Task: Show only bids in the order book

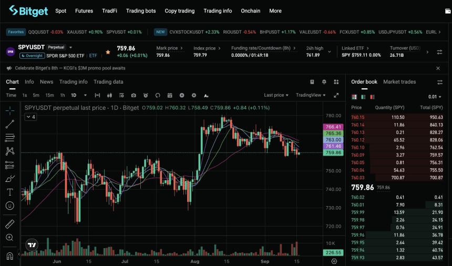Action: (x=363, y=97)
